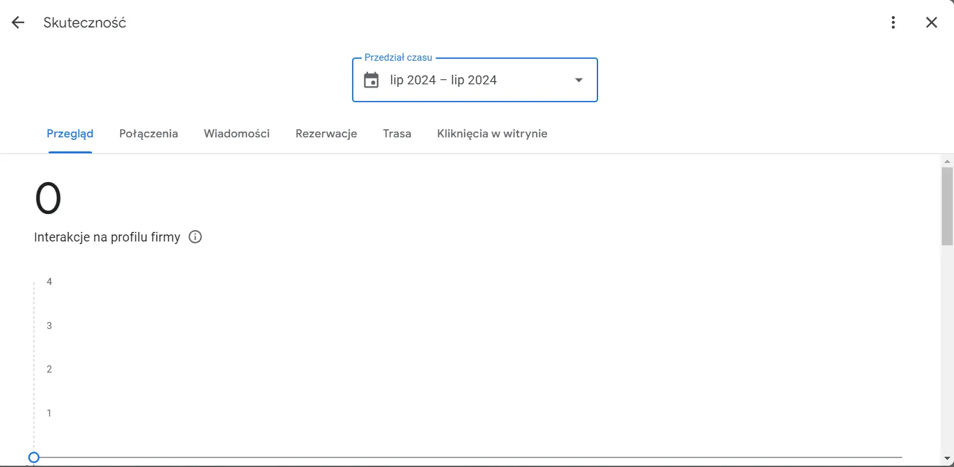Open the lip 2024 – lip 2024 date range

(475, 80)
